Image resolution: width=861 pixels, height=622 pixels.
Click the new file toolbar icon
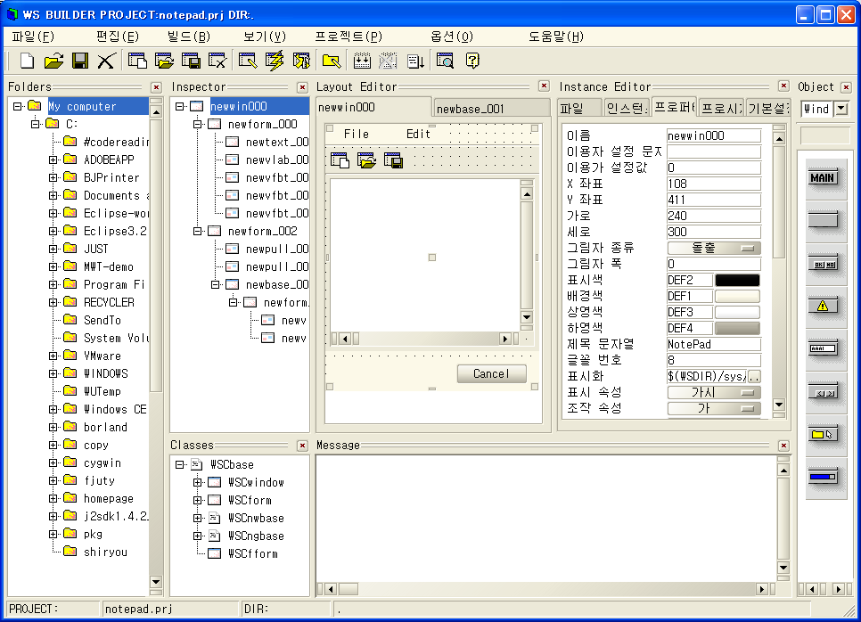tap(27, 61)
